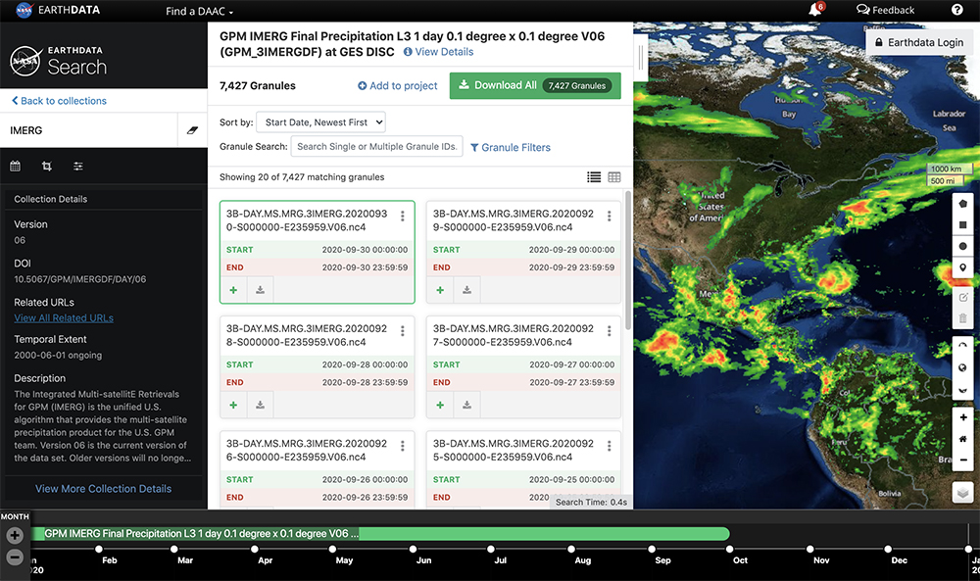Open the help question mark icon

click(956, 10)
